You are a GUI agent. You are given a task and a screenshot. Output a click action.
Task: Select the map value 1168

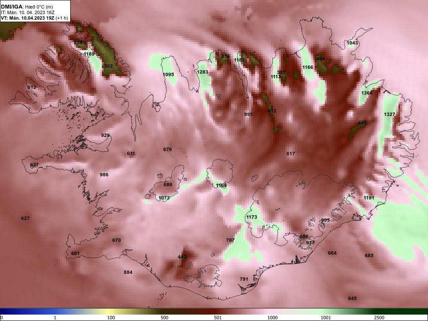[221, 186]
